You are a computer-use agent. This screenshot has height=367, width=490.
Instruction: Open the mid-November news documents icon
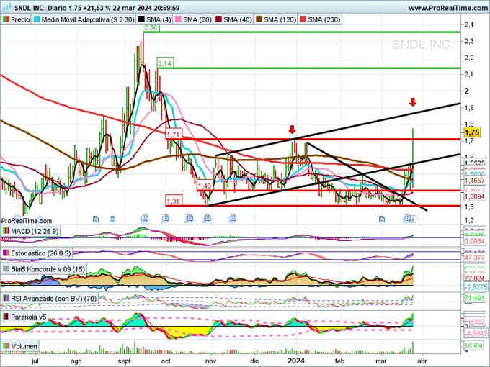(233, 219)
